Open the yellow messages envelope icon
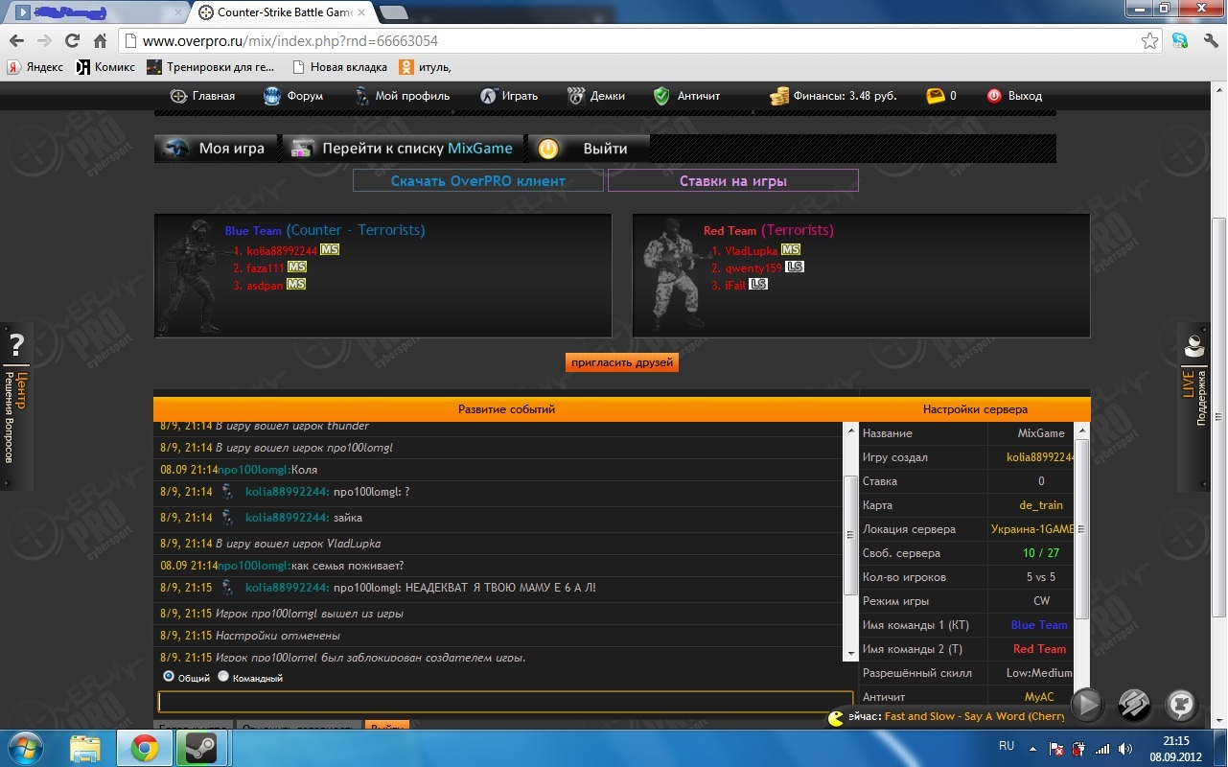This screenshot has width=1228, height=767. (x=936, y=96)
